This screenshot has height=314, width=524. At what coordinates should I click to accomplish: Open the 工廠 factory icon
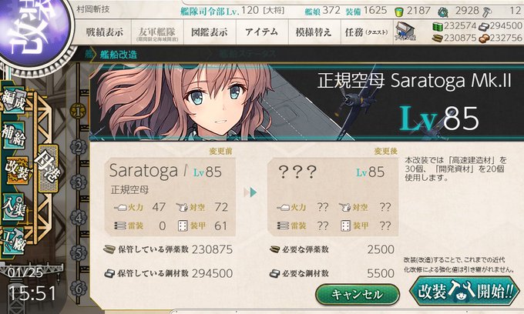pos(13,241)
